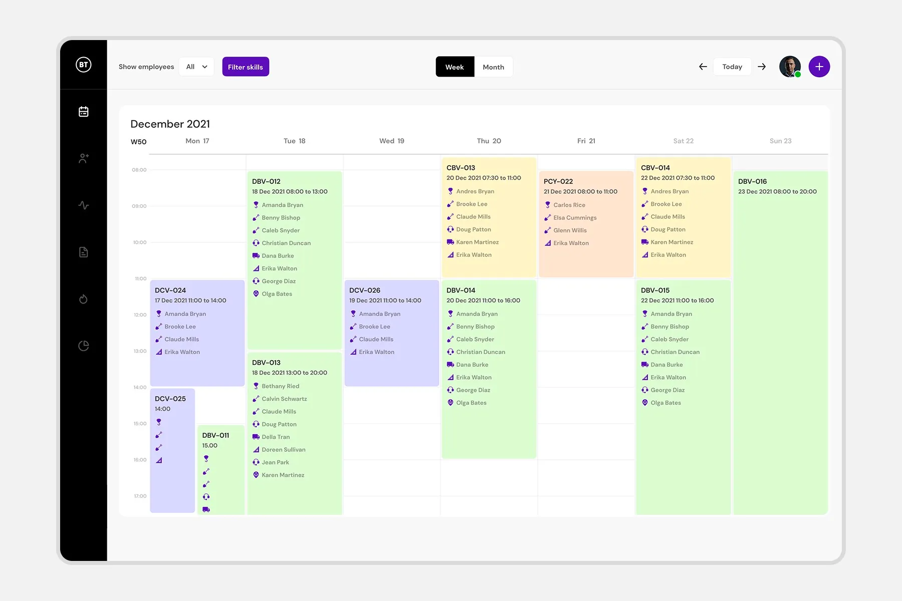Open the PCY-022 shift title
The width and height of the screenshot is (902, 601).
pos(558,181)
